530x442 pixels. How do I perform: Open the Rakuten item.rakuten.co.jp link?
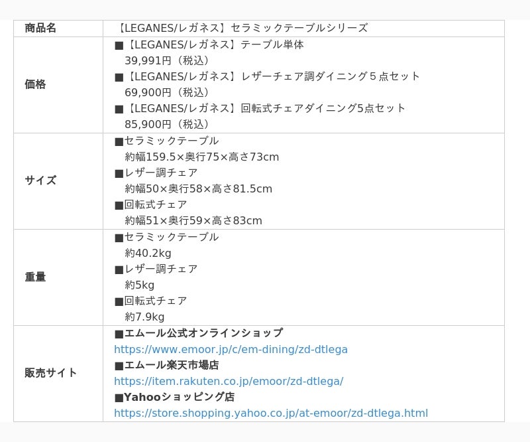229,381
